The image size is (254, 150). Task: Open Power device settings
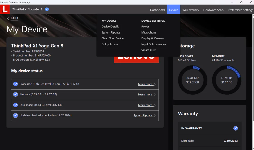coord(145,27)
